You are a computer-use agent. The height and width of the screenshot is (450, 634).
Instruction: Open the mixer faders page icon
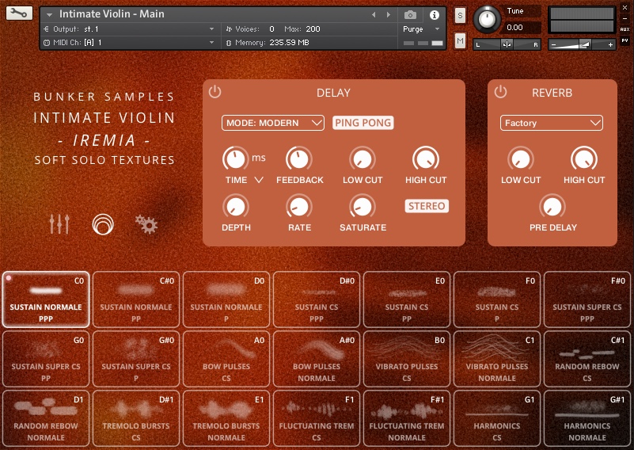pos(59,224)
